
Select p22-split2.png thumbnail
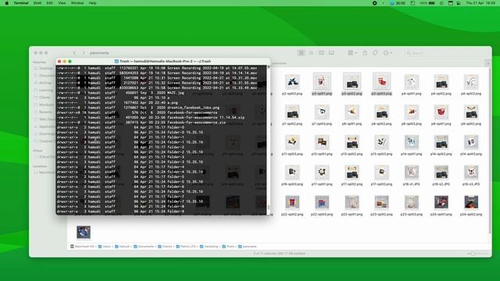coord(292,202)
